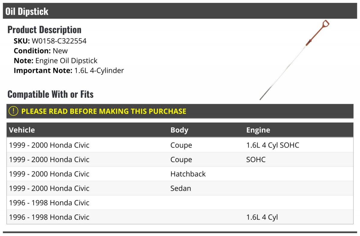Click the Body column header
This screenshot has width=360, height=236.
pyautogui.click(x=179, y=130)
